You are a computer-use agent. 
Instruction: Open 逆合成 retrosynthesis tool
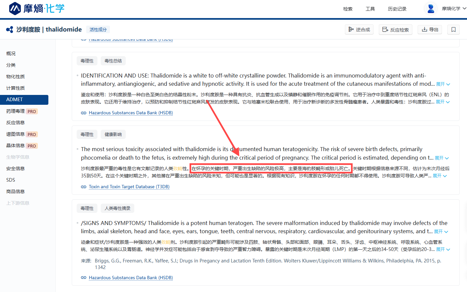(359, 30)
